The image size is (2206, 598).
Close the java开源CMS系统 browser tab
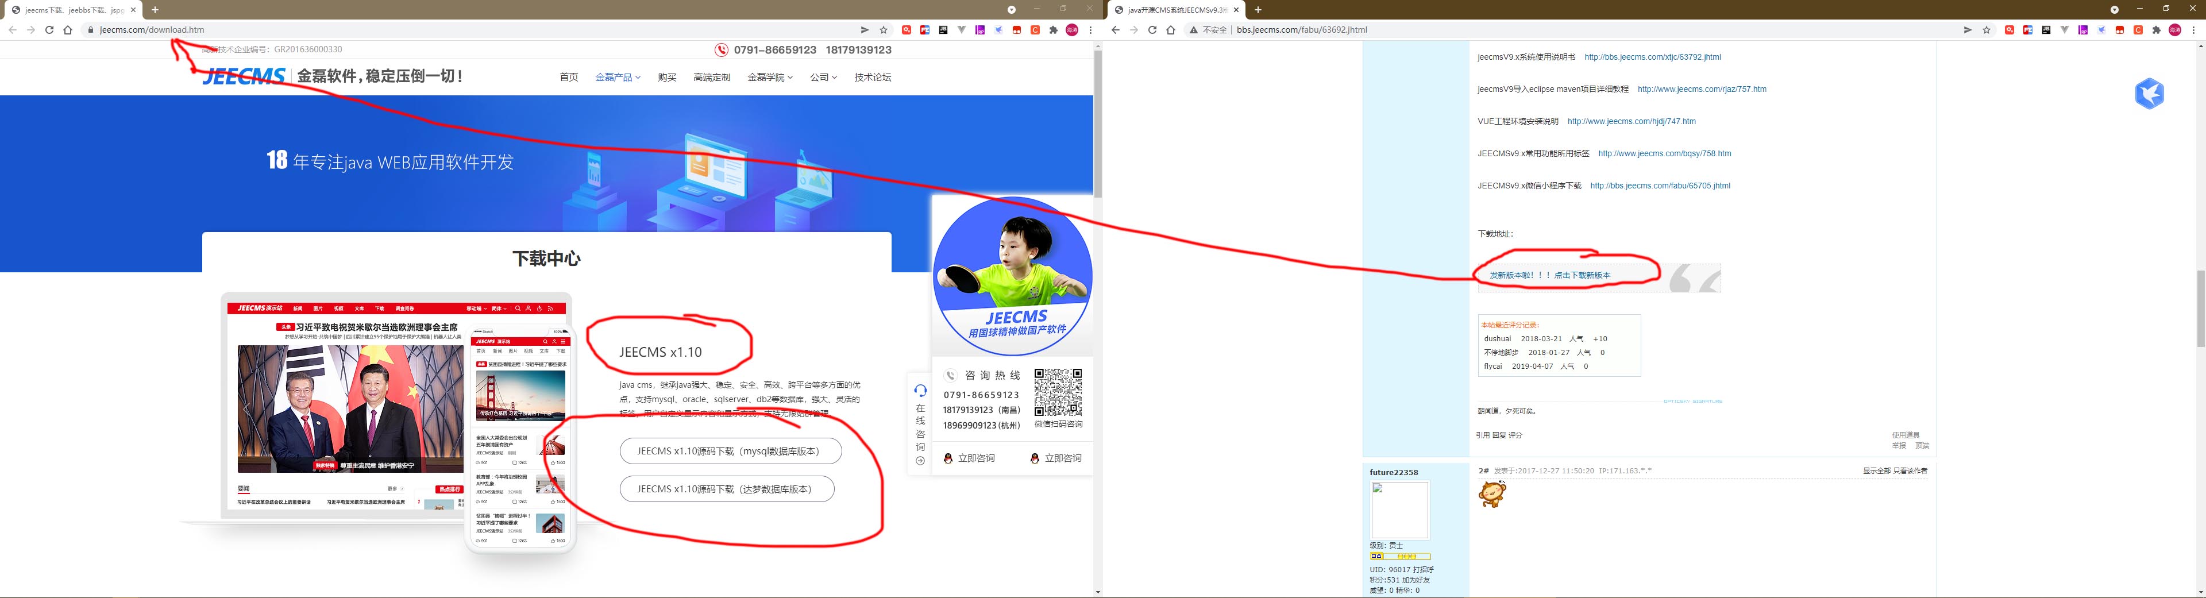1236,10
